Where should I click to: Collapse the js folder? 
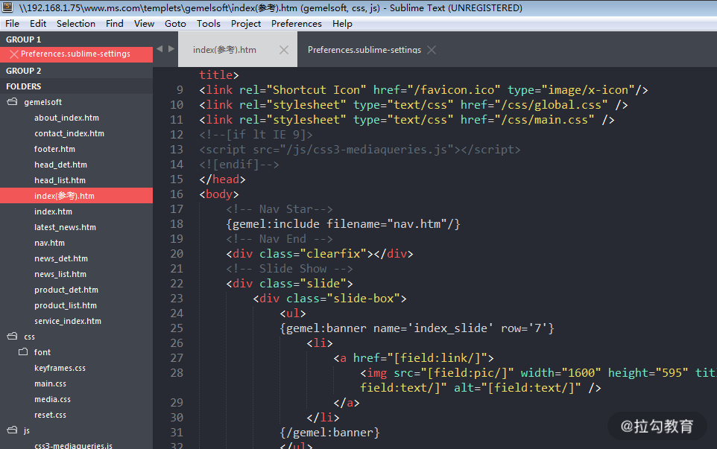tap(13, 430)
